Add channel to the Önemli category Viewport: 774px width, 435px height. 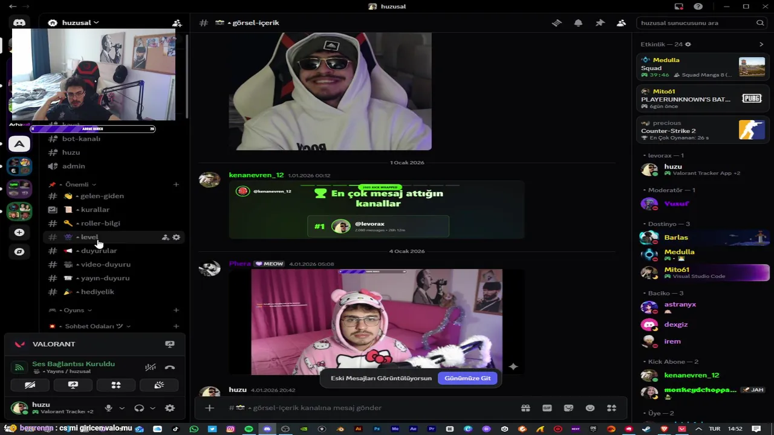pos(176,184)
